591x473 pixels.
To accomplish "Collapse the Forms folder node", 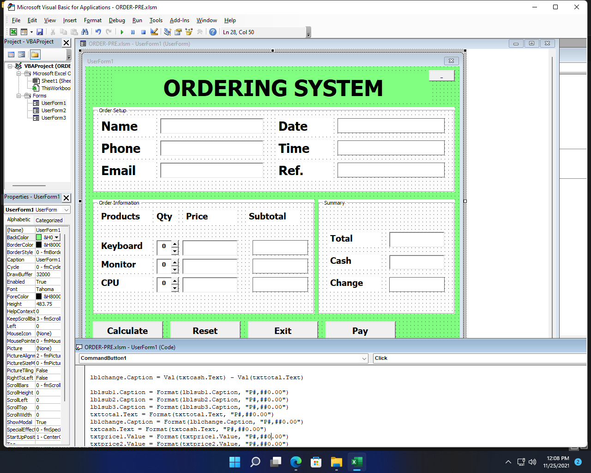I will click(x=19, y=96).
